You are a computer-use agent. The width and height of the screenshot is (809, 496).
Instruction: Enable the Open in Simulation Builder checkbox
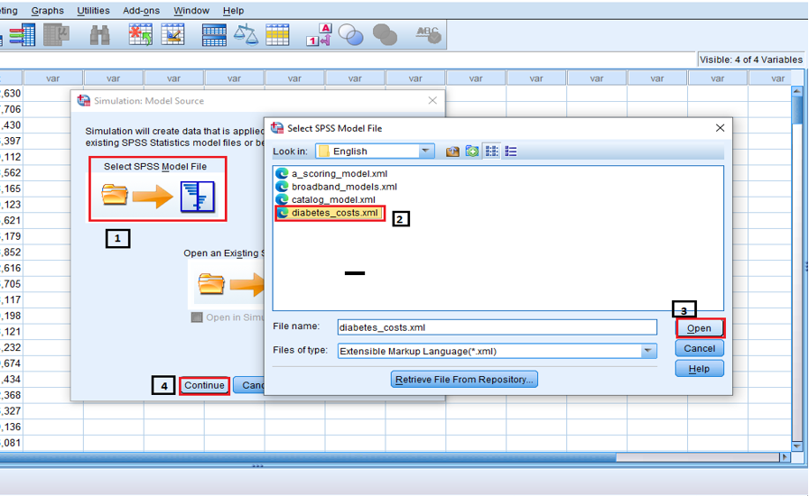197,317
